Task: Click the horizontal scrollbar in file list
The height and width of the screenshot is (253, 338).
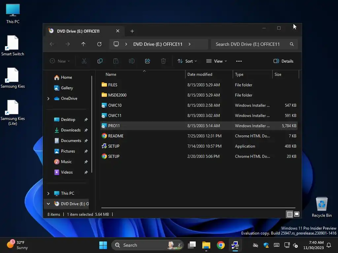Action: click(198, 208)
